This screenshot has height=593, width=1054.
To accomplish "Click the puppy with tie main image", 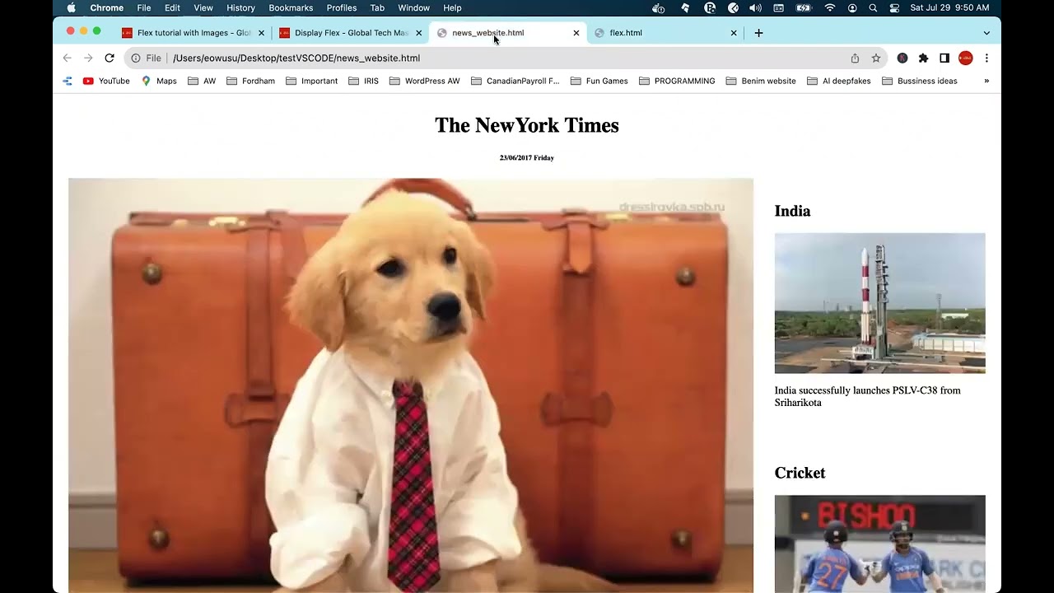I will click(411, 385).
